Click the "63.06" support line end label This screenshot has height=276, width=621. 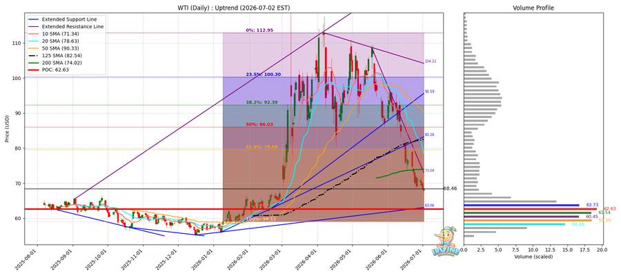pyautogui.click(x=430, y=206)
